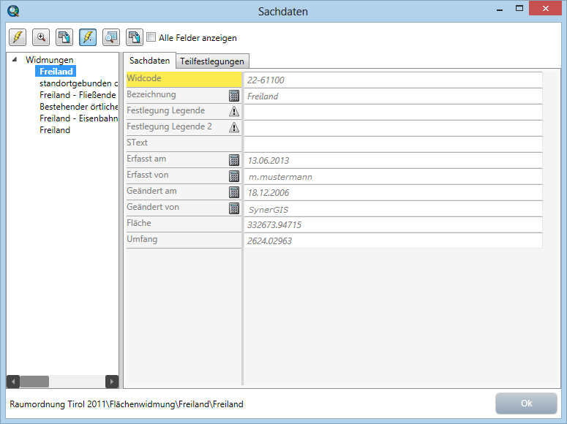Viewport: 567px width, 424px height.
Task: Collapse the Widmungen tree node
Action: pos(15,60)
